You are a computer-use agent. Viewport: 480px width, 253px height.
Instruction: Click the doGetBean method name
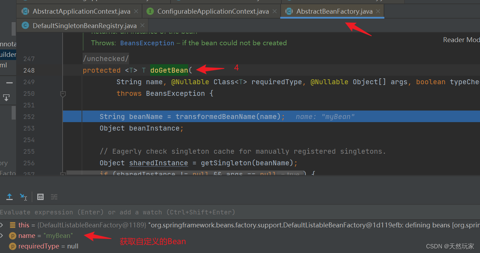pos(169,70)
